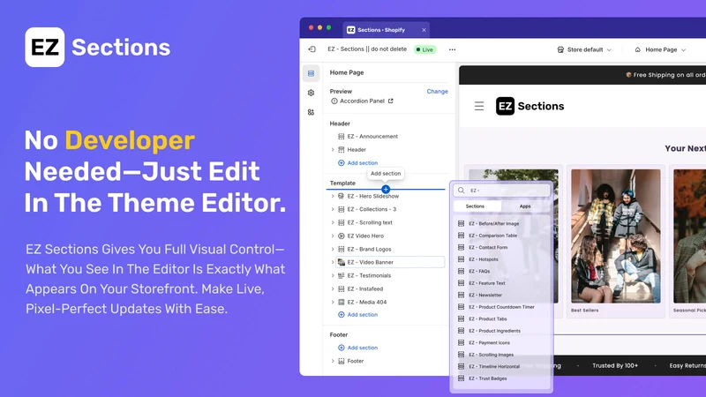Click the section search input field
The height and width of the screenshot is (397, 706).
[501, 191]
